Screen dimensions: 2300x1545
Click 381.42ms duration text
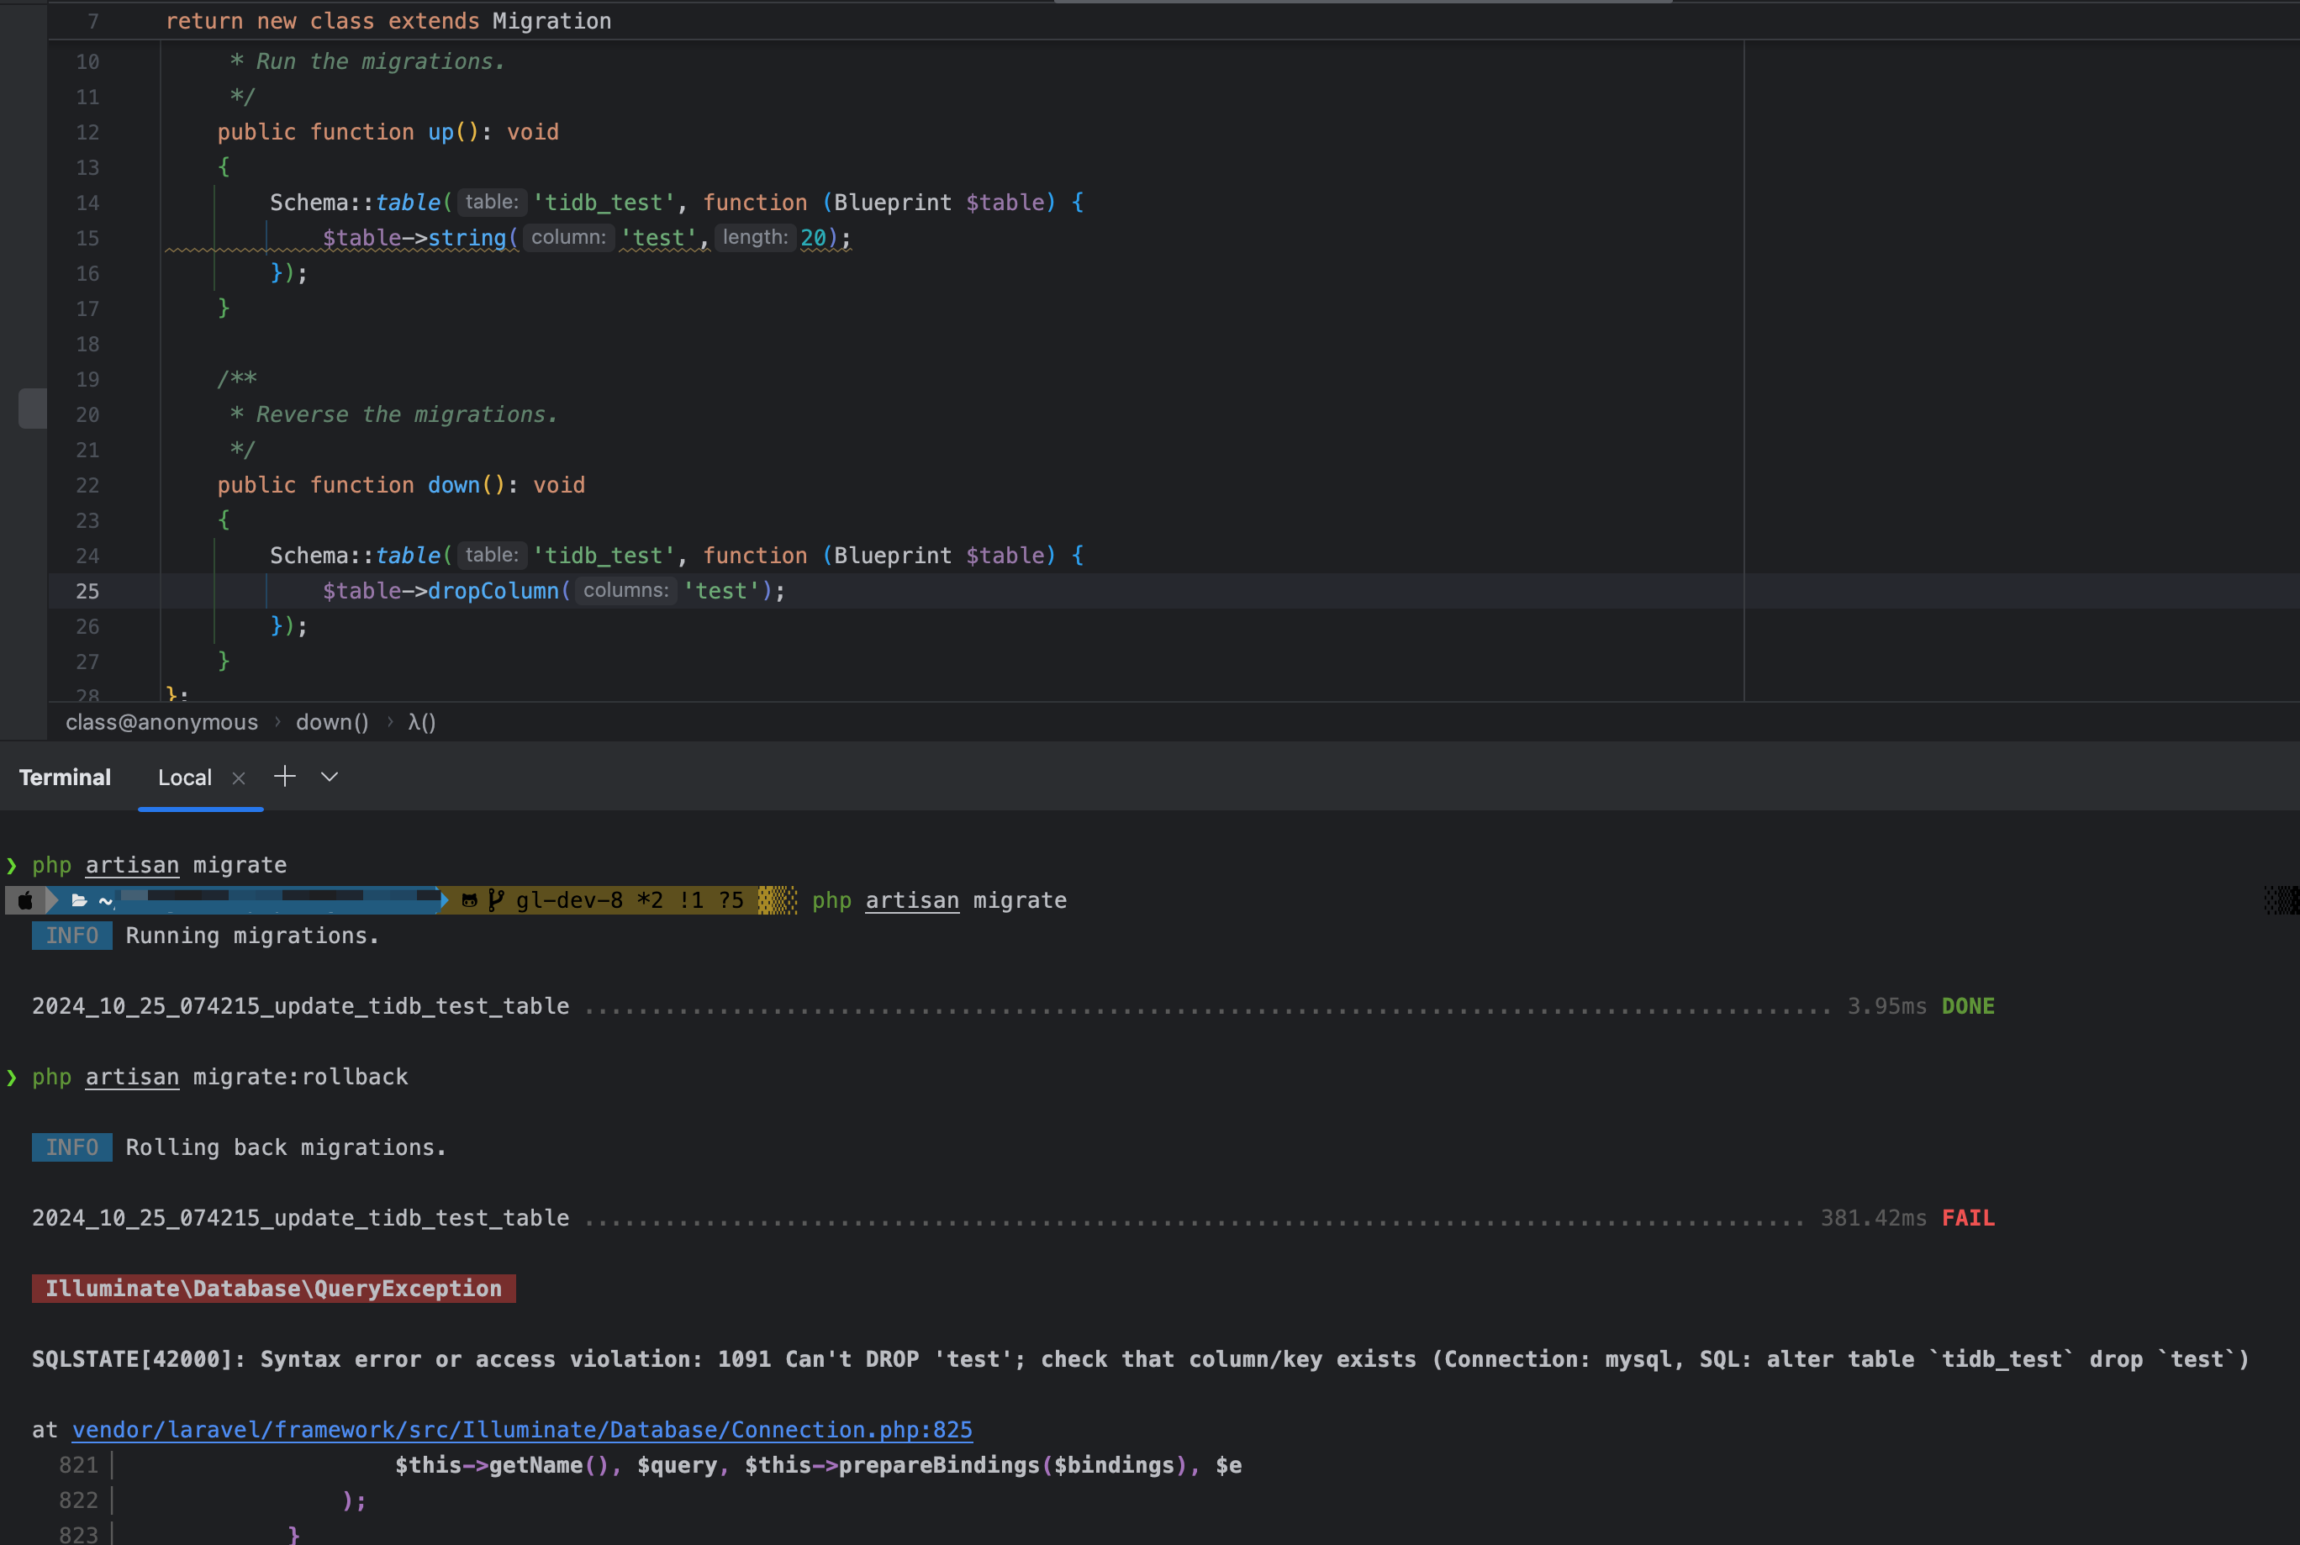point(1873,1218)
